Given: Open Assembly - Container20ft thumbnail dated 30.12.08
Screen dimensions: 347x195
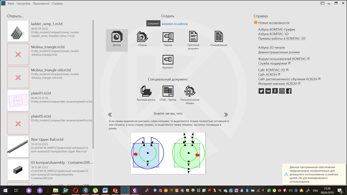Looking at the screenshot, I should (18, 170).
